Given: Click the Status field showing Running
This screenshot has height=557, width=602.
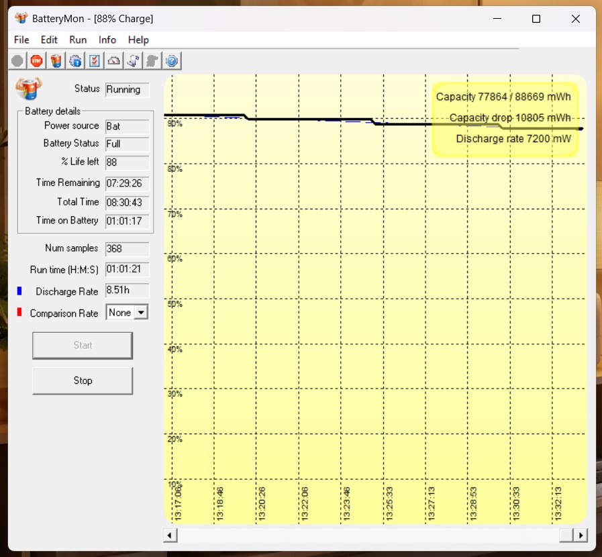Looking at the screenshot, I should click(127, 89).
